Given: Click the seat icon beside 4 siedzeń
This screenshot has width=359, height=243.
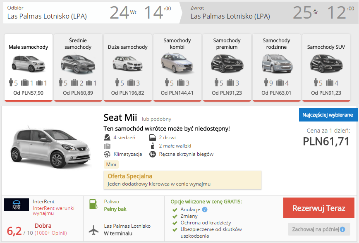Looking at the screenshot, I should (107, 138).
